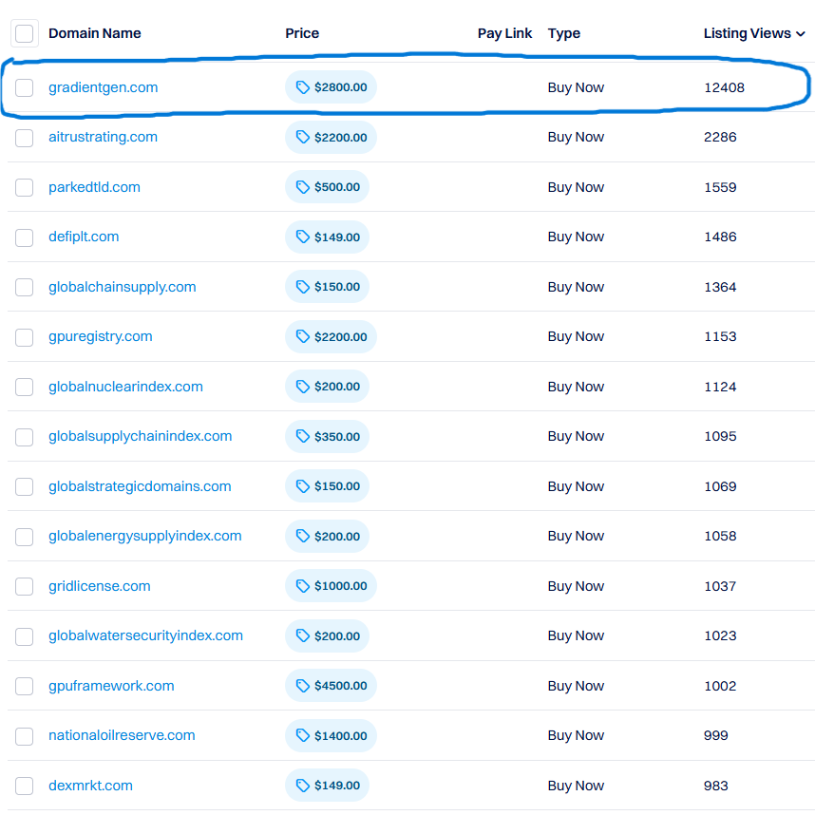Open globalnuclearindex.com link
Image resolution: width=815 pixels, height=815 pixels.
pos(125,387)
